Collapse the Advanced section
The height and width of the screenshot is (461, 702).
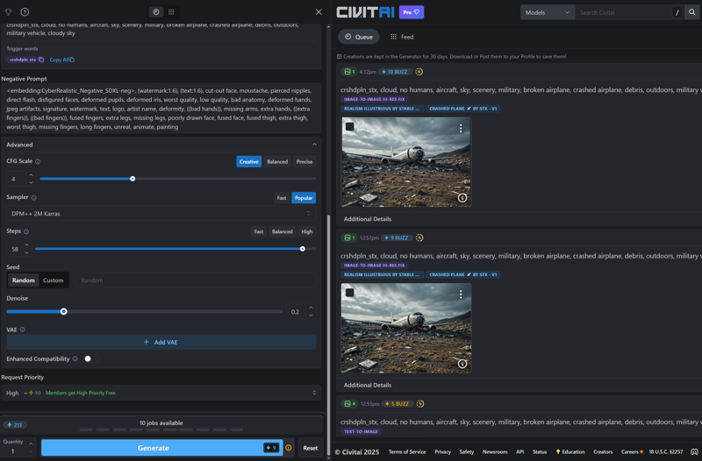(314, 145)
